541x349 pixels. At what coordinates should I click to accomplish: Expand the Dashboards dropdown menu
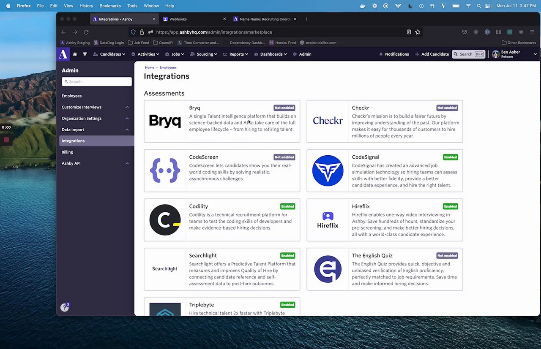[x=270, y=54]
